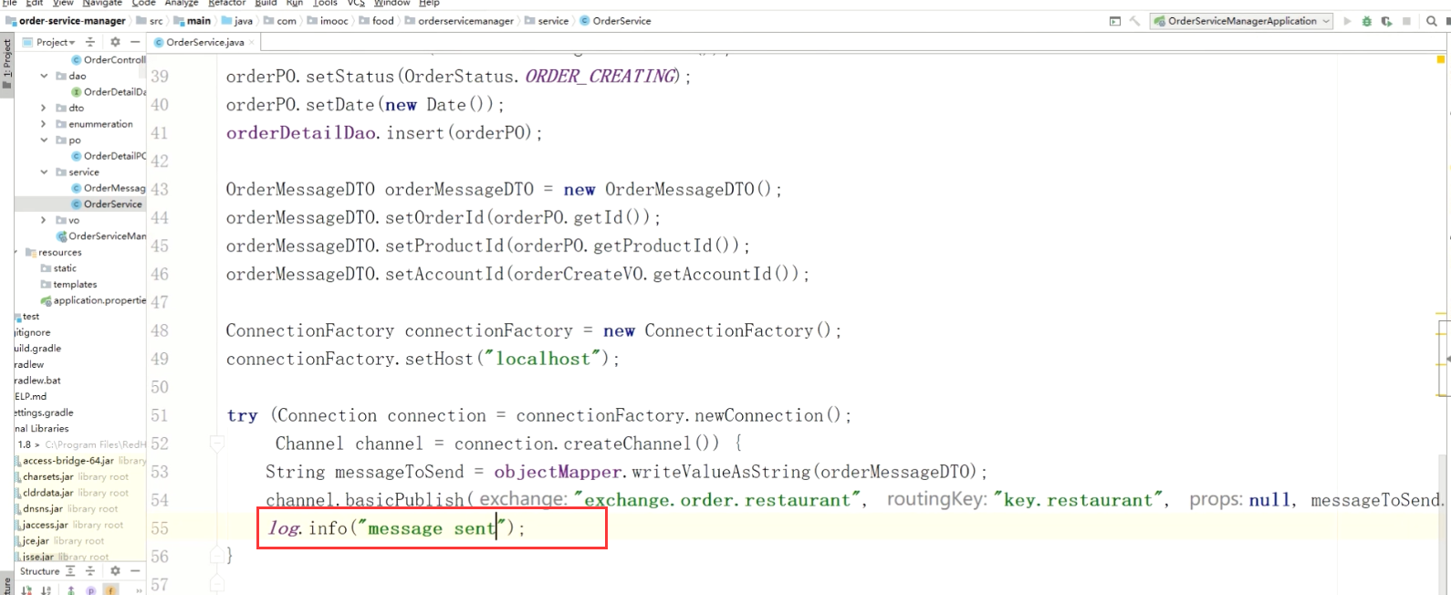
Task: Open OrderDetailDa... interface in dao folder
Action: pos(108,91)
